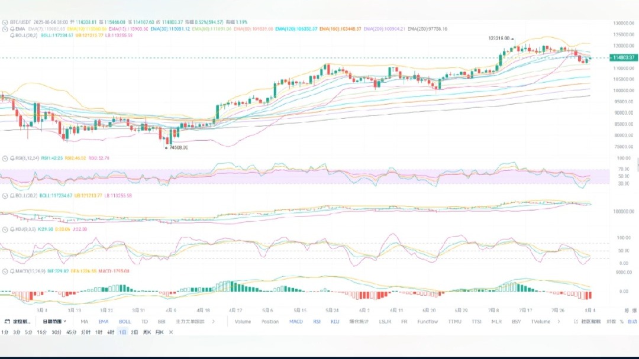Click the bell icon beside the EMA legend

coord(12,28)
